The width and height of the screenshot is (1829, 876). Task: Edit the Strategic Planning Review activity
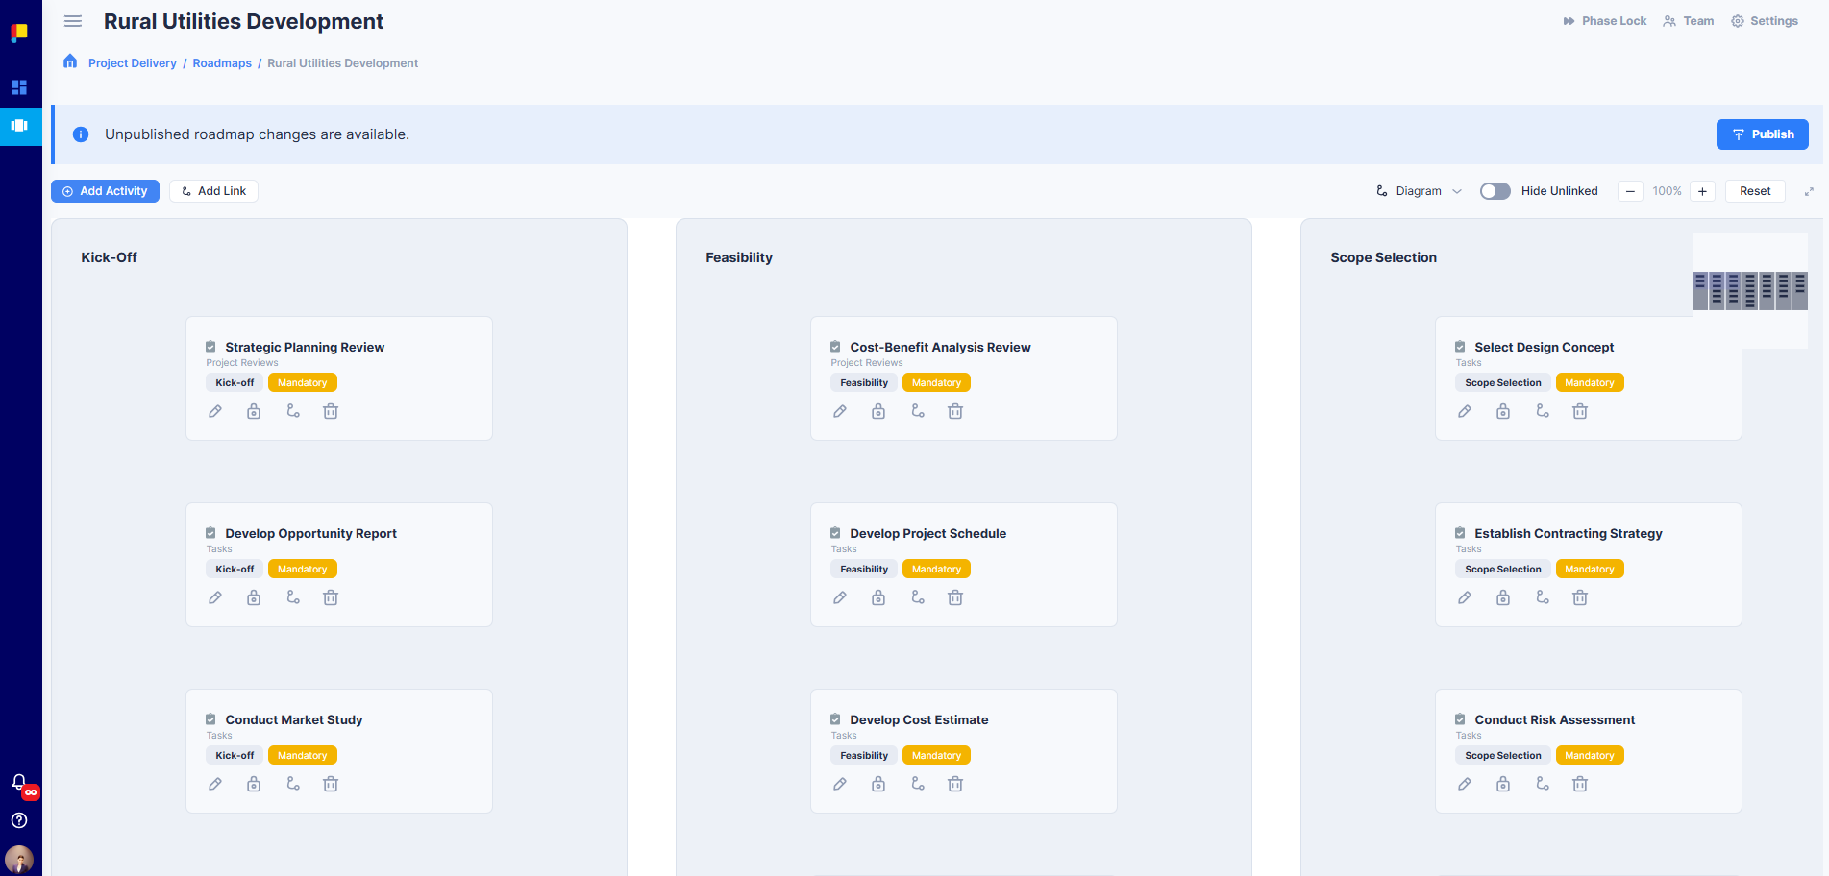point(214,410)
